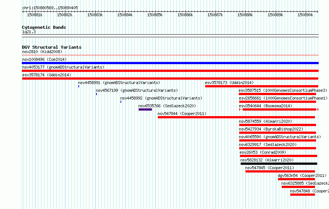This screenshot has width=329, height=209.
Task: Open esv2658661 1000GenomesConsortiumPhase1 label
Action: tap(283, 98)
